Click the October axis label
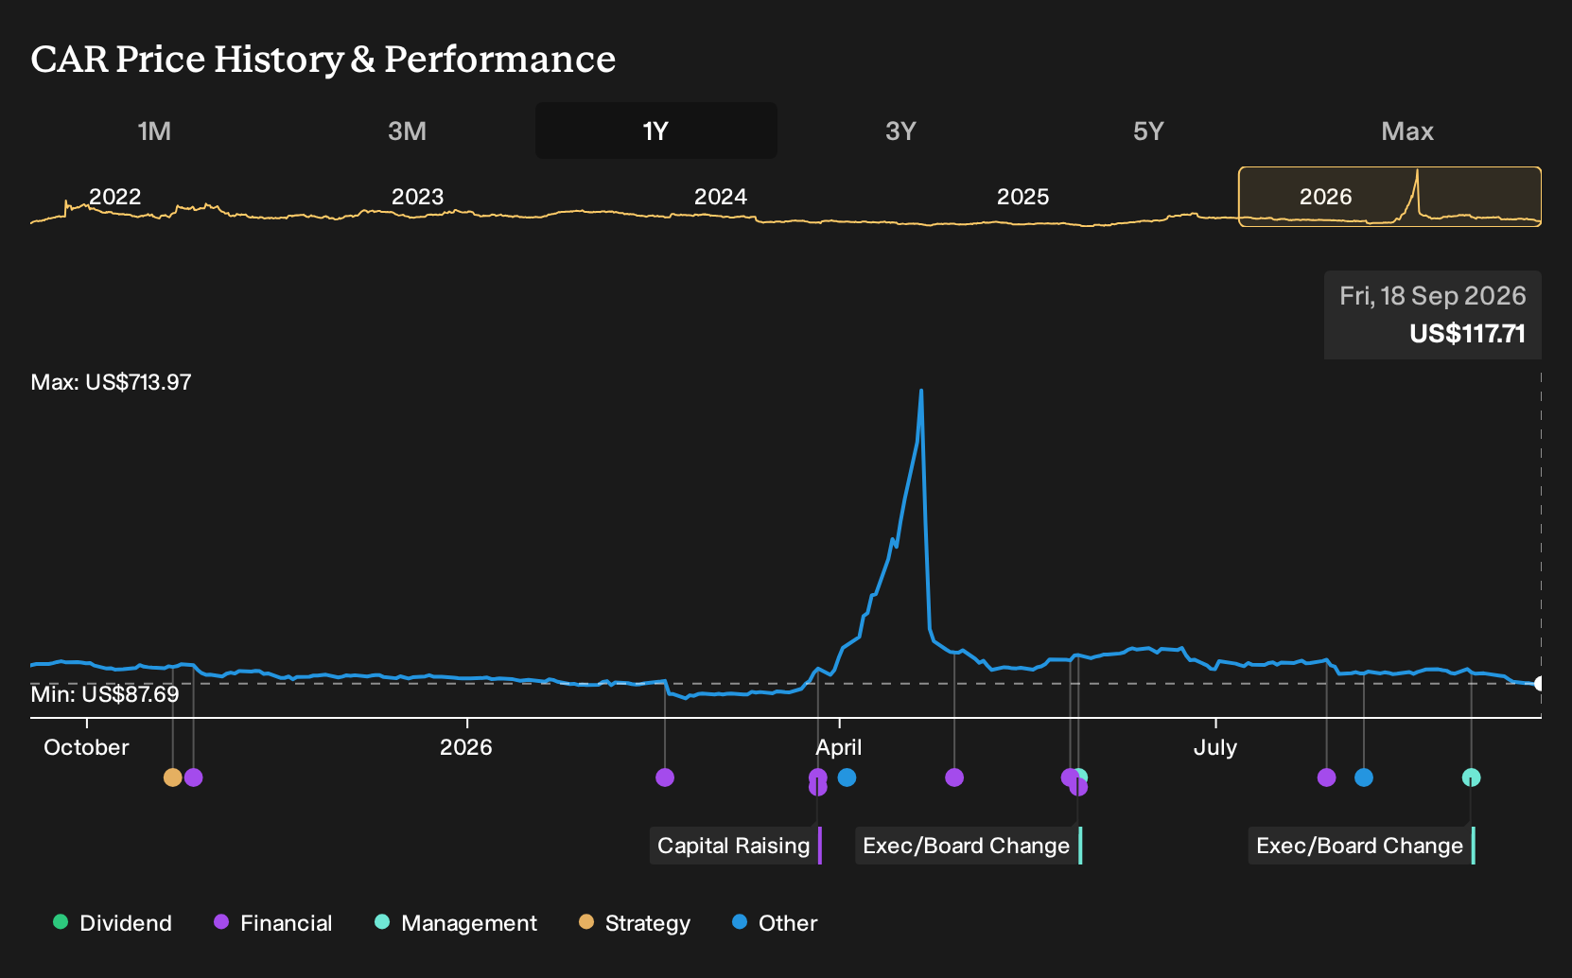Viewport: 1572px width, 978px height. coord(86,747)
